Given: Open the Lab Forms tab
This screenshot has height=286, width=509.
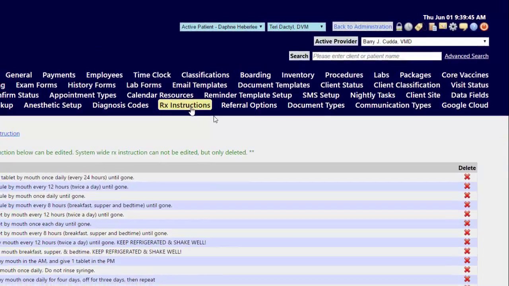Looking at the screenshot, I should pyautogui.click(x=144, y=85).
